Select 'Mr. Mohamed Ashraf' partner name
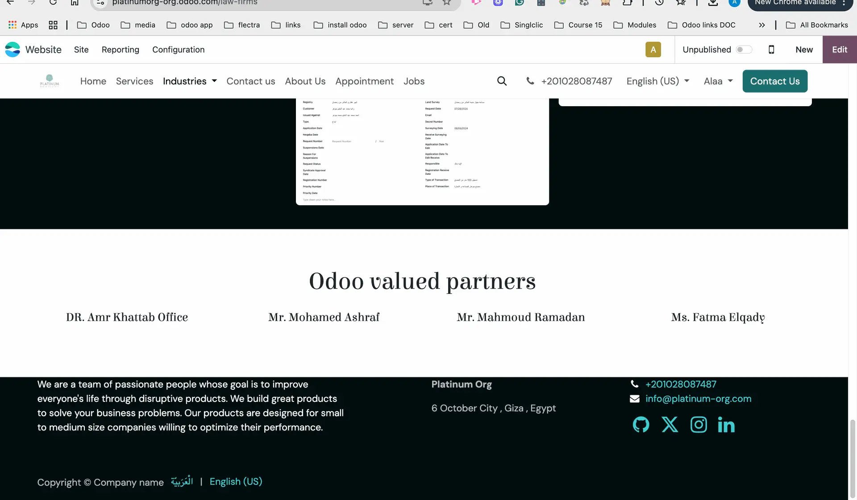This screenshot has width=857, height=500. [324, 317]
